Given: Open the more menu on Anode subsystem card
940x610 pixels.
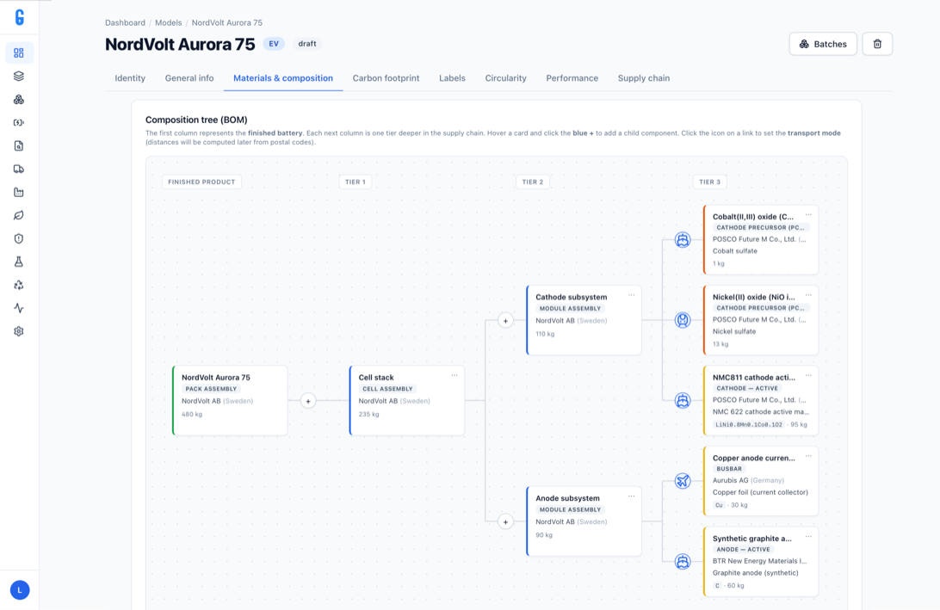Looking at the screenshot, I should point(631,496).
